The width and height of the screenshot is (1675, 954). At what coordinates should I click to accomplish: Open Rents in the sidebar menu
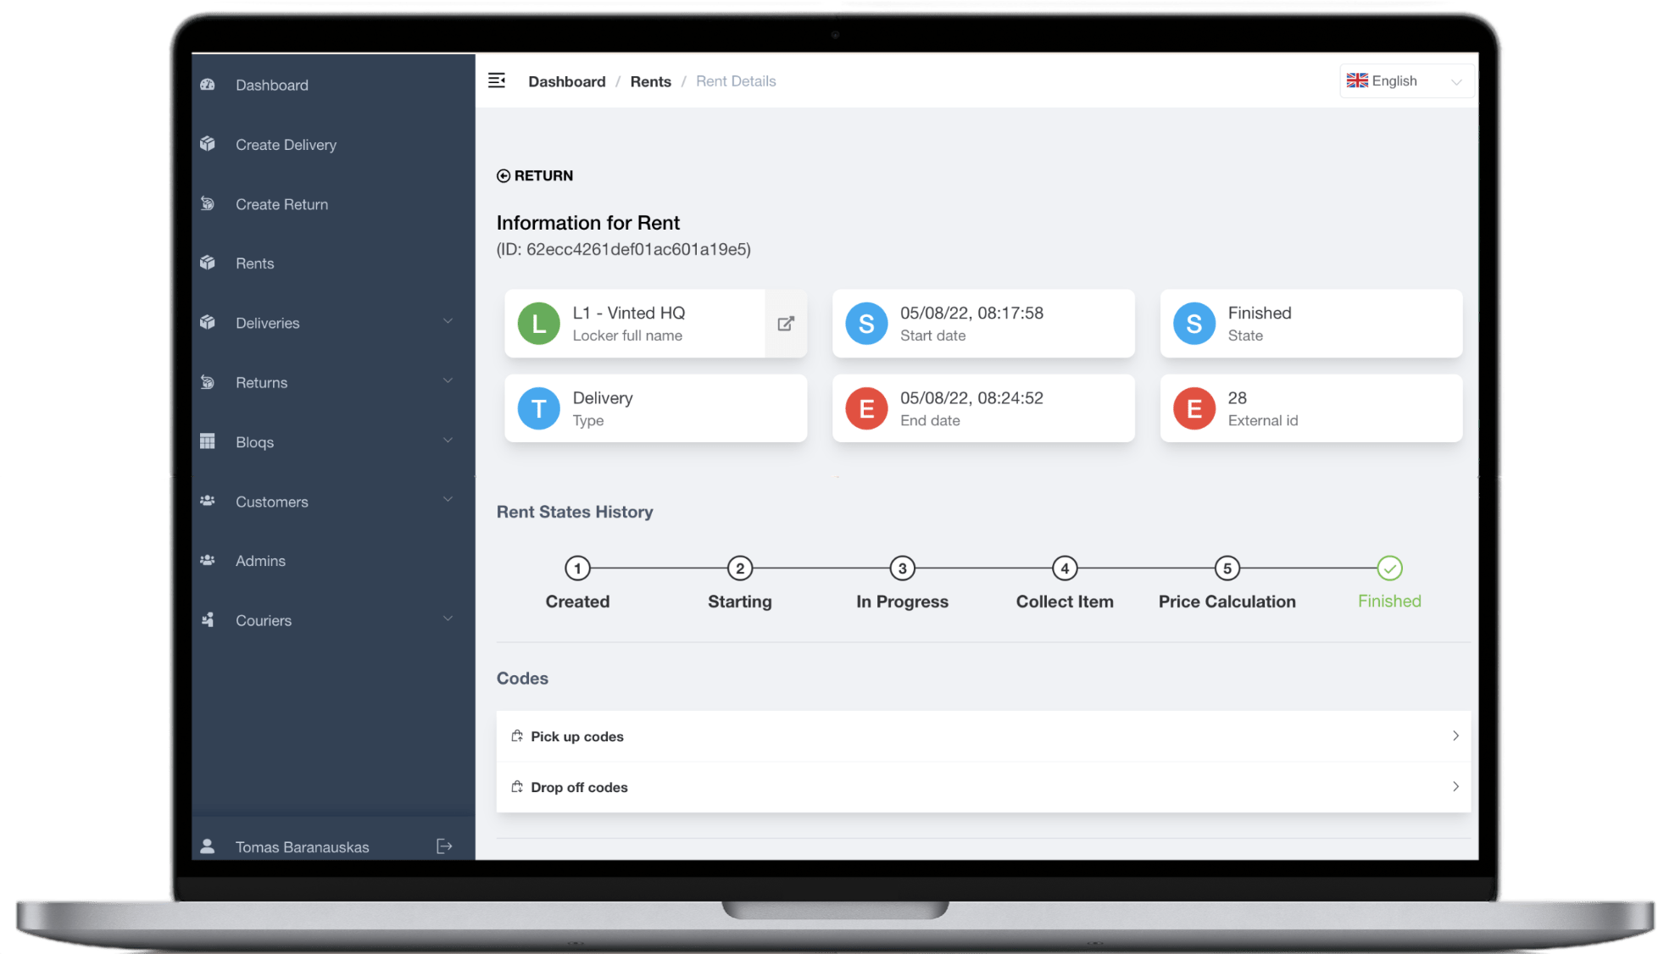click(x=255, y=263)
